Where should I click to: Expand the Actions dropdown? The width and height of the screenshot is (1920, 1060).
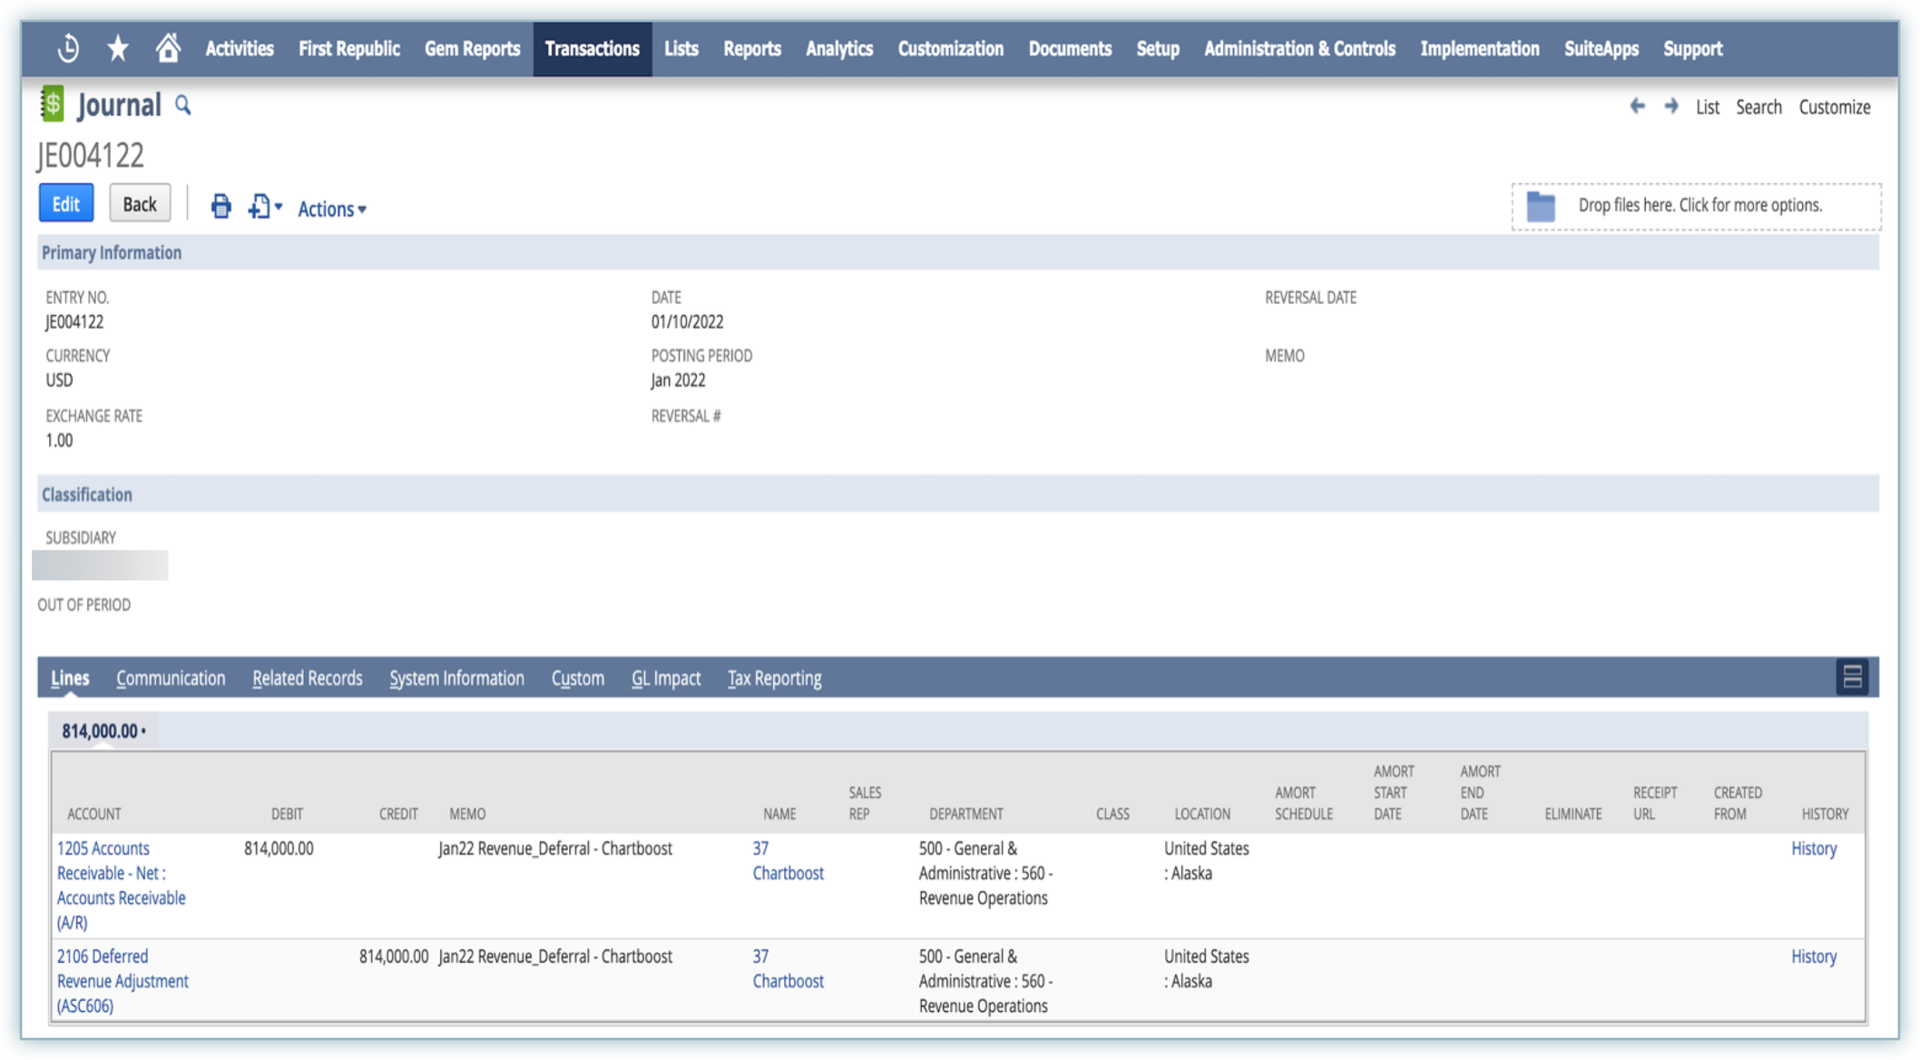pyautogui.click(x=332, y=210)
